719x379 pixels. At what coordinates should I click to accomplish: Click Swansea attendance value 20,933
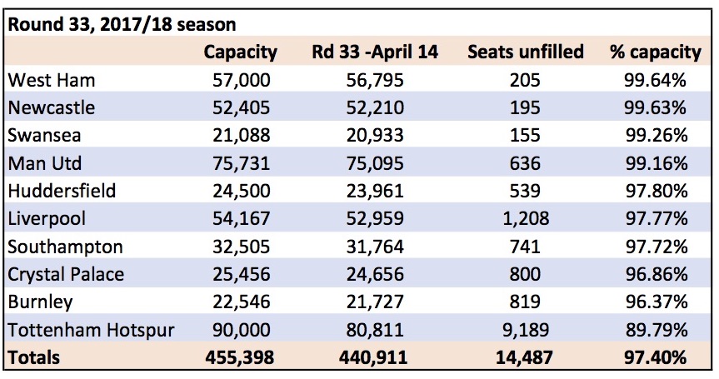click(x=375, y=136)
